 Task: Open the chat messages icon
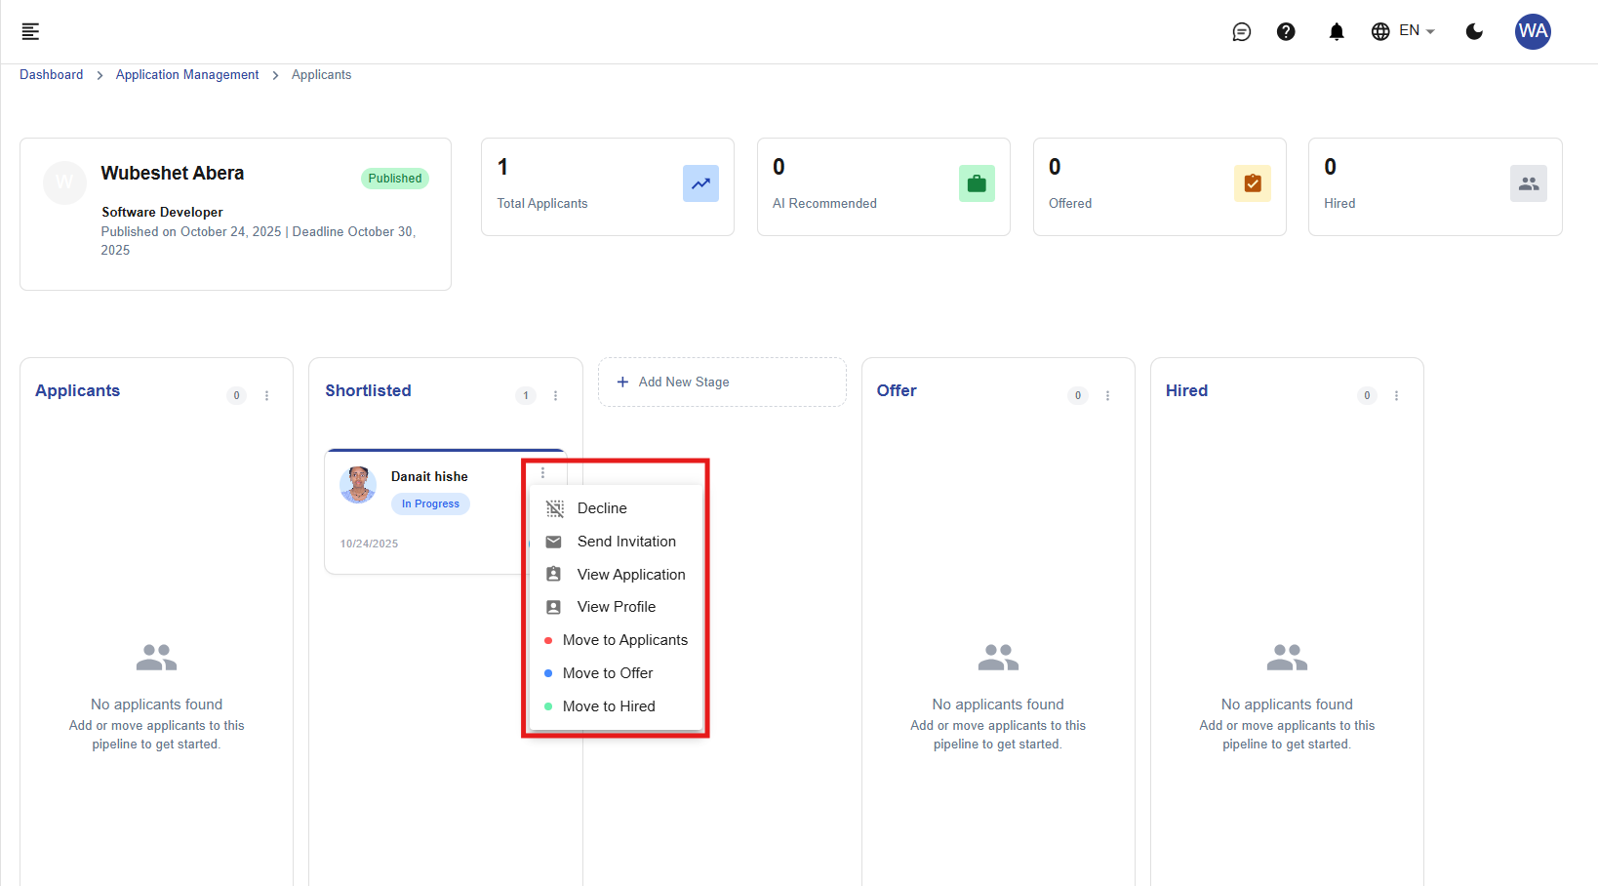(1241, 32)
